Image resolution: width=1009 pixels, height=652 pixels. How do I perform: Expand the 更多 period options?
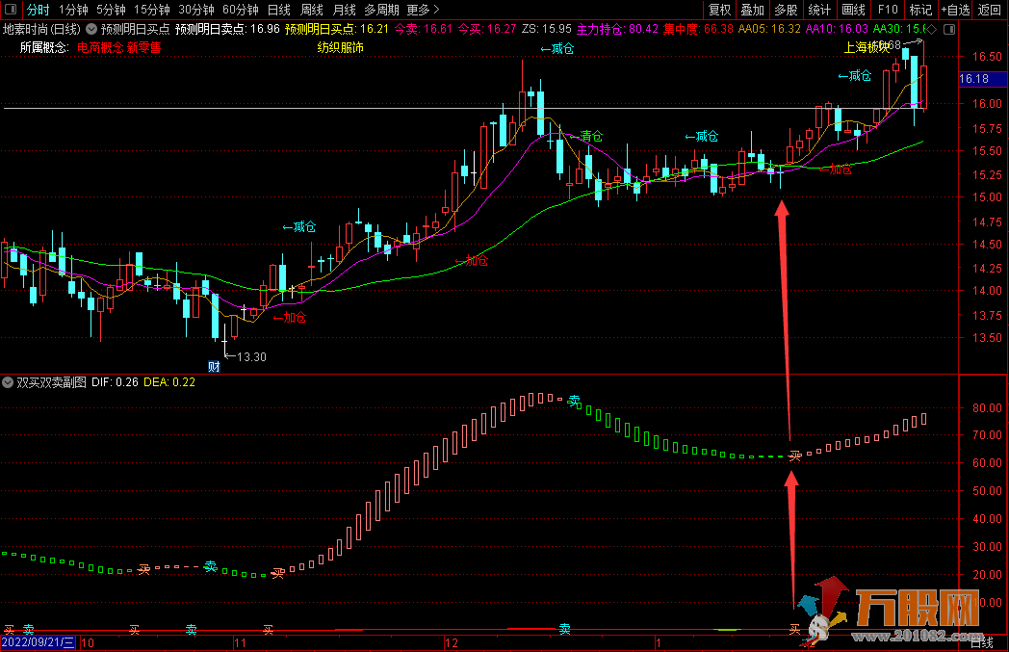(x=423, y=10)
